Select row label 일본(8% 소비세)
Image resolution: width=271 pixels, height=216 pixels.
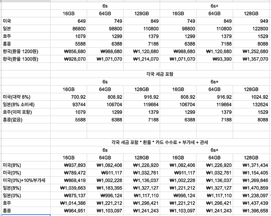pos(26,104)
